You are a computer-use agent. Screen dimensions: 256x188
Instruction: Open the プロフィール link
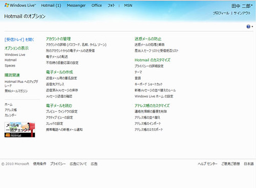point(221,13)
